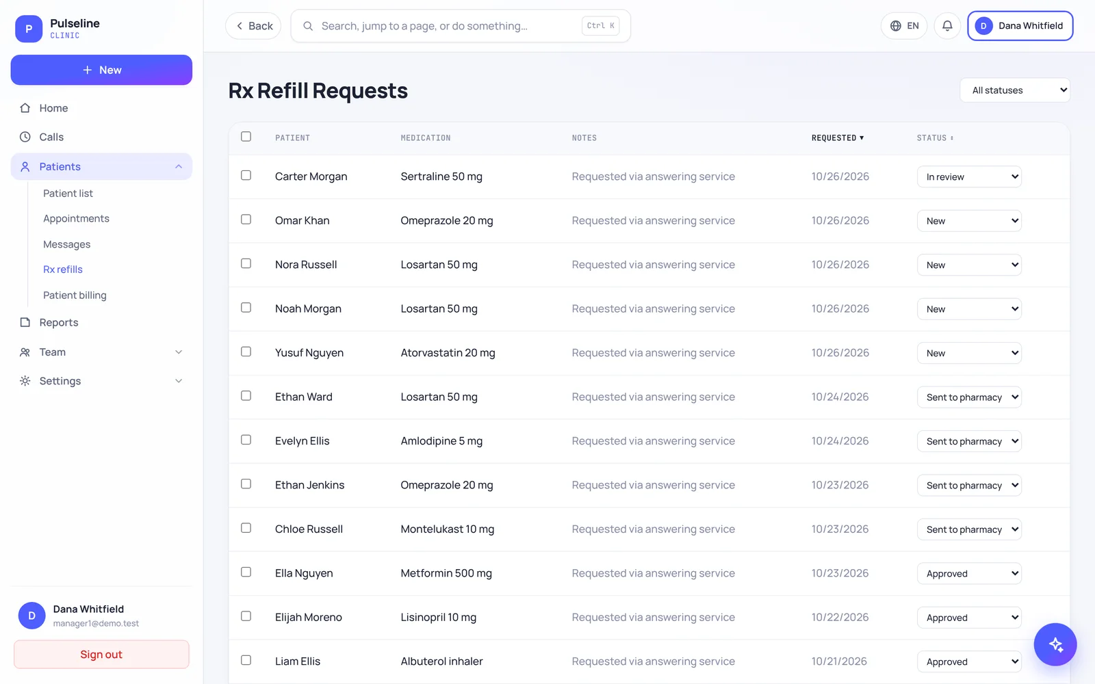The image size is (1095, 684).
Task: Click the Sign out button
Action: [101, 655]
